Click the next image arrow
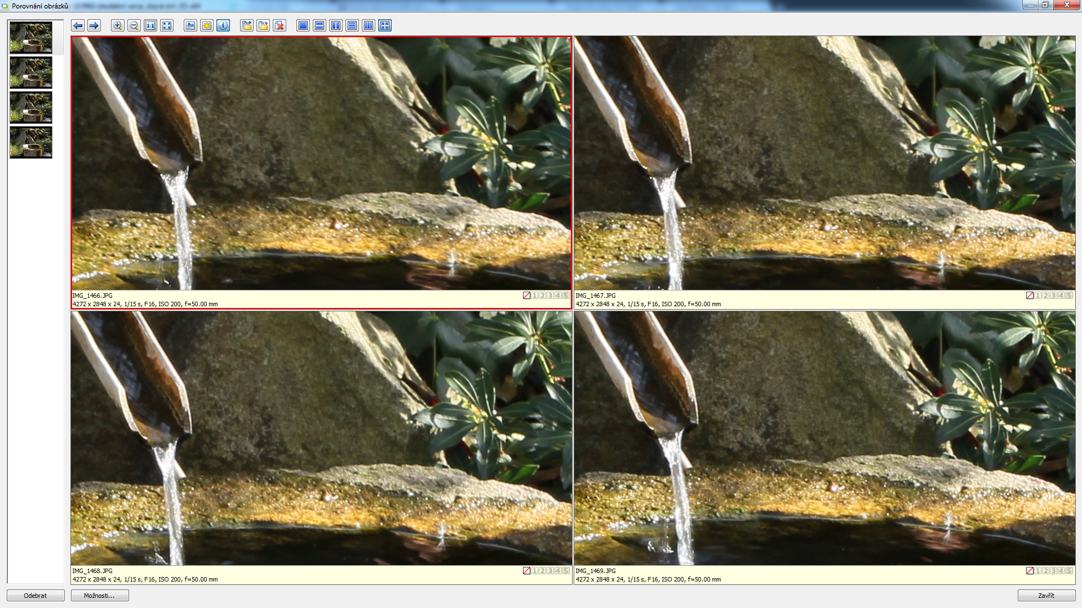The height and width of the screenshot is (608, 1082). (x=94, y=25)
